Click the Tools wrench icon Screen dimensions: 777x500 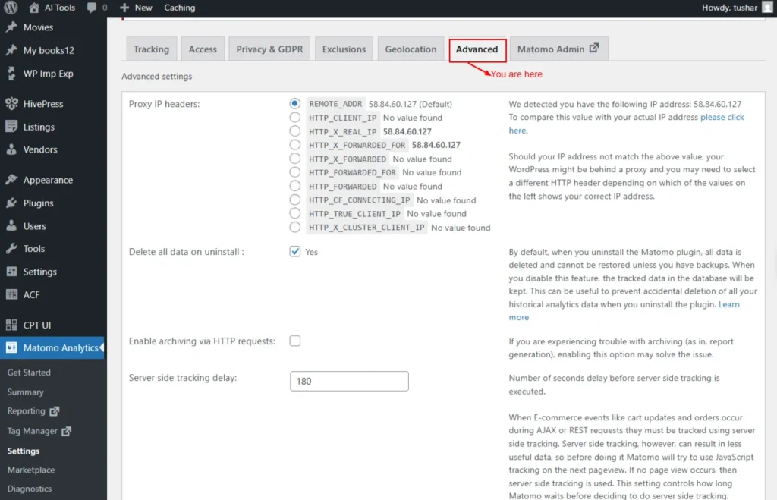click(x=11, y=249)
